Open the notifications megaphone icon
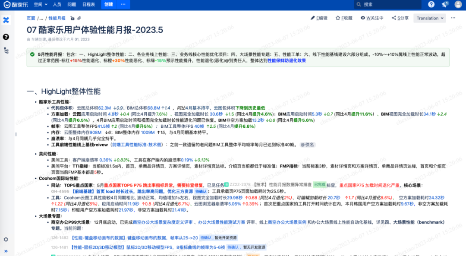This screenshot has height=256, width=466. [445, 4]
